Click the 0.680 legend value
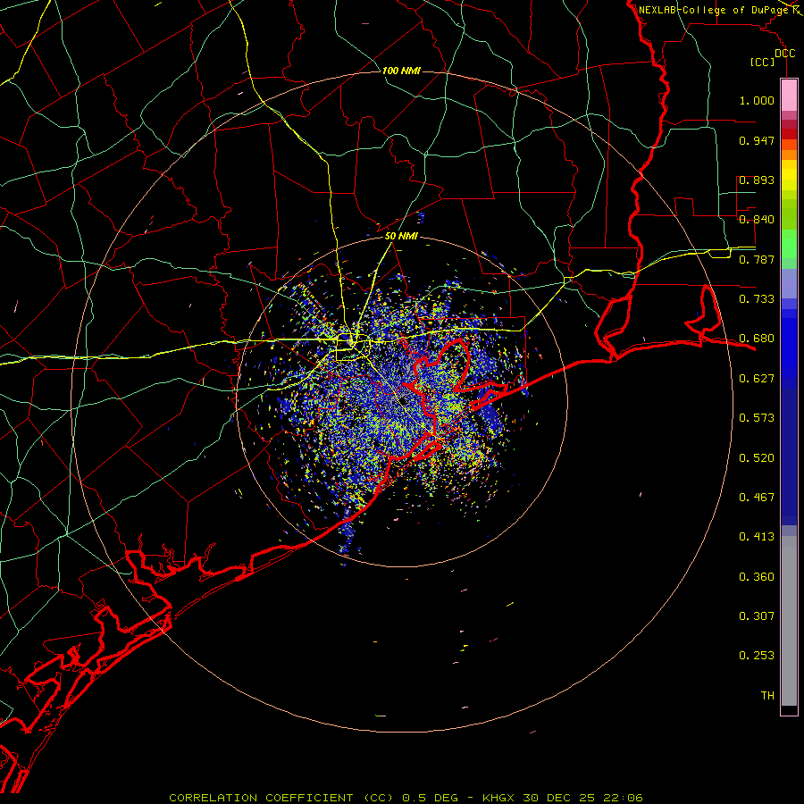 point(757,339)
